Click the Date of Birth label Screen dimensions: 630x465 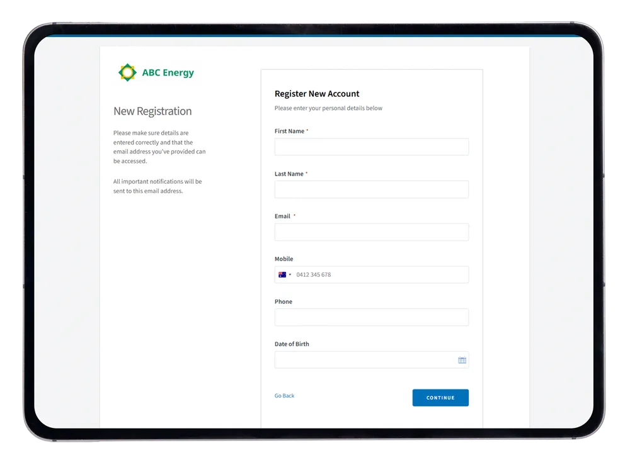292,344
